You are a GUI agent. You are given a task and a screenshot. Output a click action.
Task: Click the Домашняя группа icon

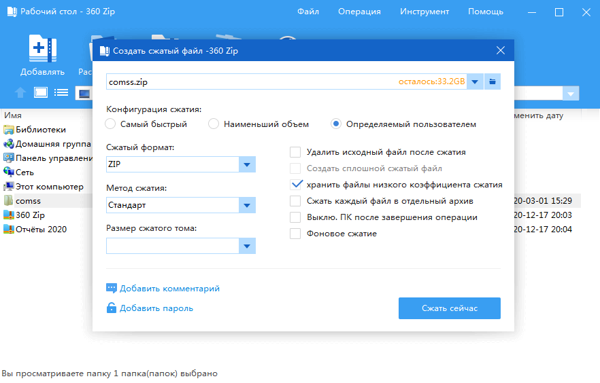(x=8, y=144)
